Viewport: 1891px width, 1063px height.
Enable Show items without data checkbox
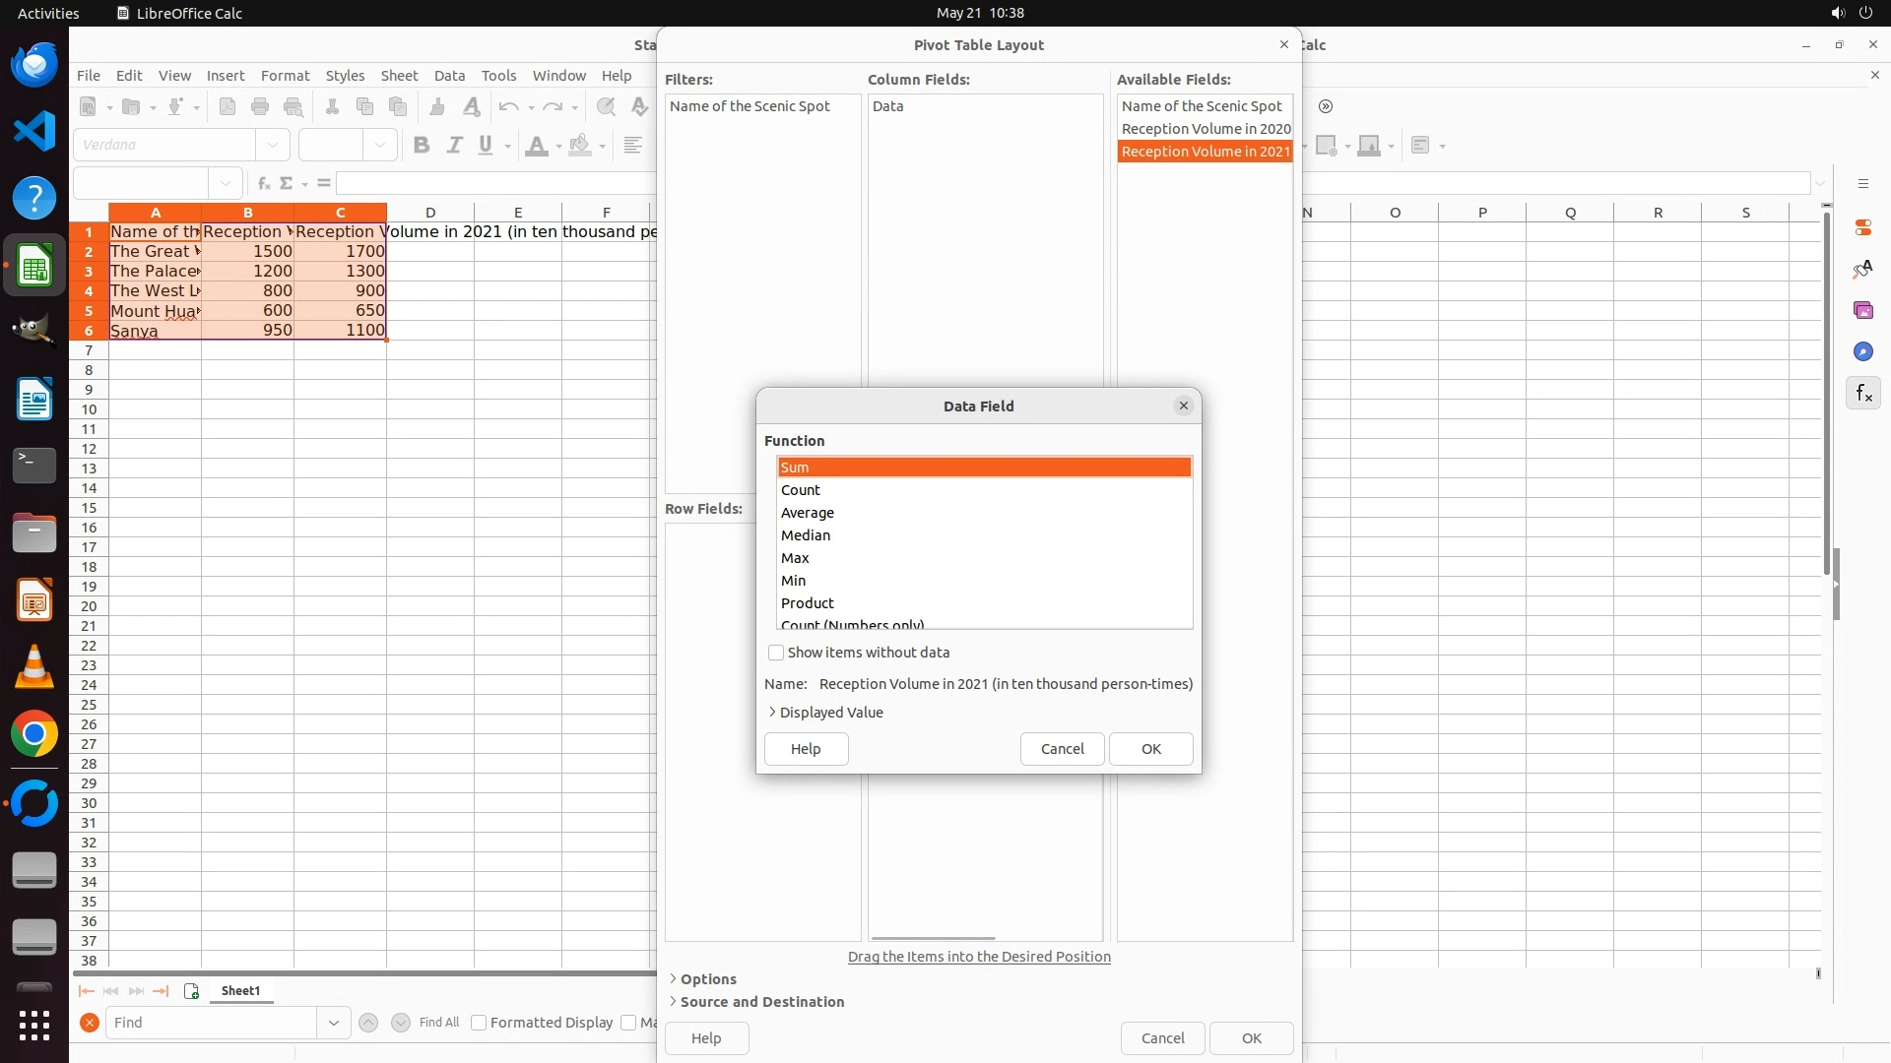pos(776,653)
